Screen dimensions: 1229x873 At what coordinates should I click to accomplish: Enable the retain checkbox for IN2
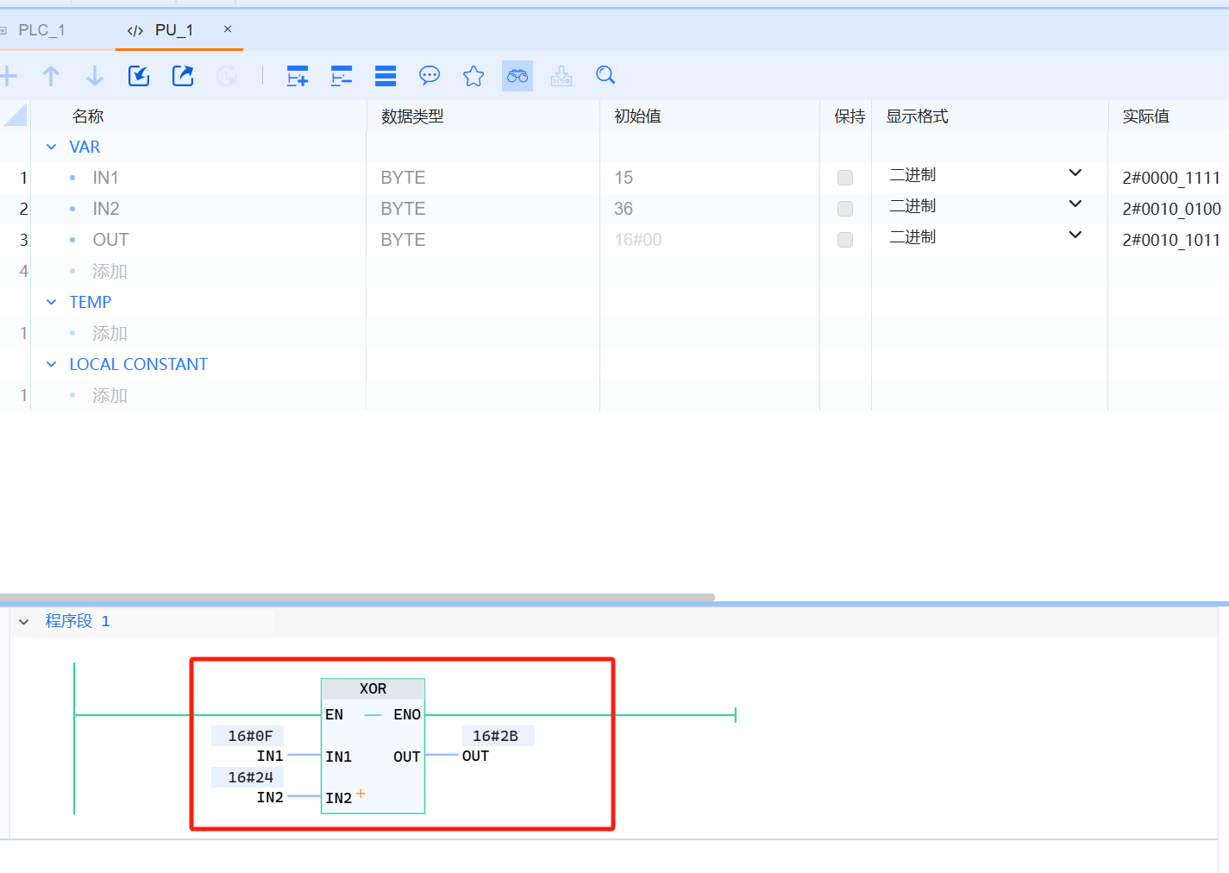(x=845, y=209)
